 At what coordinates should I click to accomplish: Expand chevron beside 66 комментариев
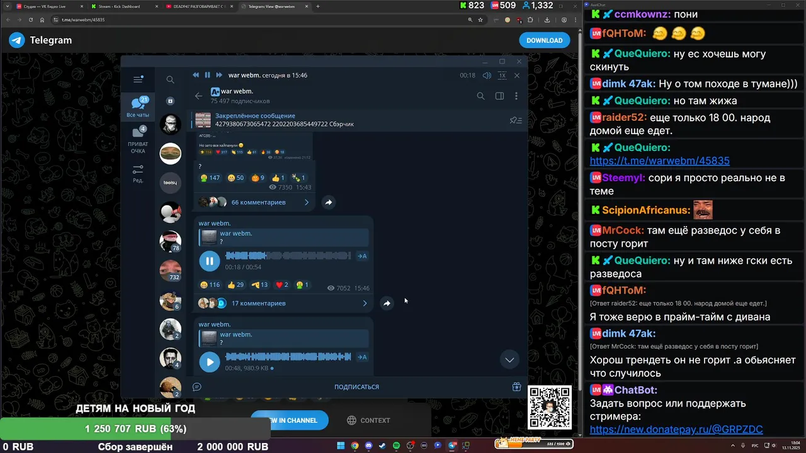coord(307,203)
